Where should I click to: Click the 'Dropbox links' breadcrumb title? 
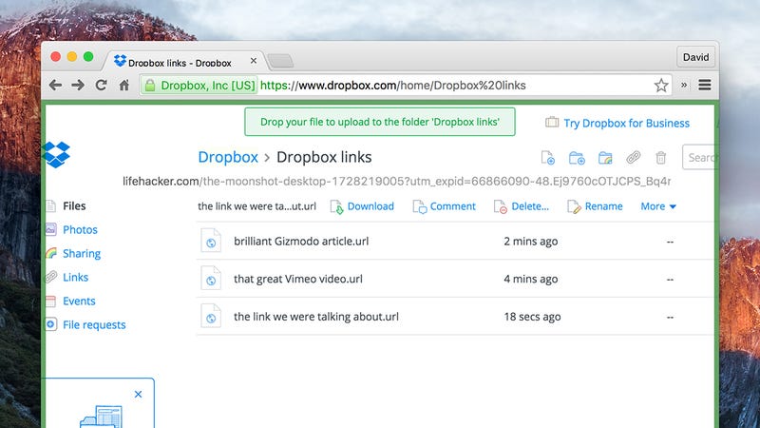[x=324, y=157]
